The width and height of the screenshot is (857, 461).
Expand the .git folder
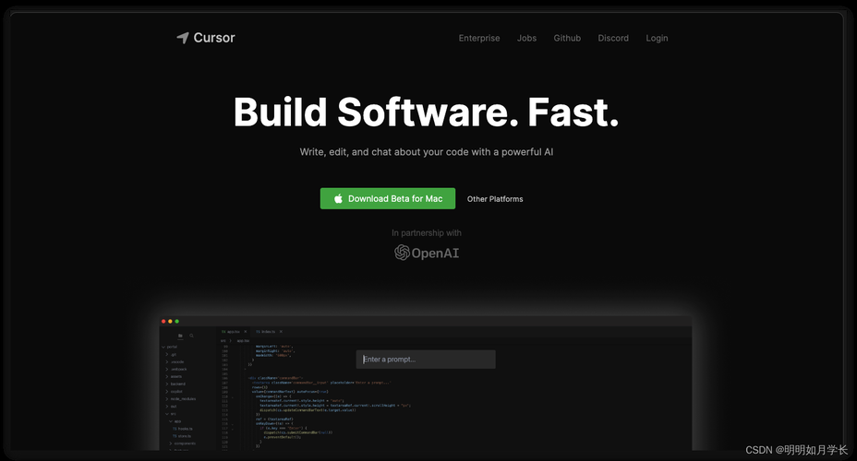[x=170, y=355]
